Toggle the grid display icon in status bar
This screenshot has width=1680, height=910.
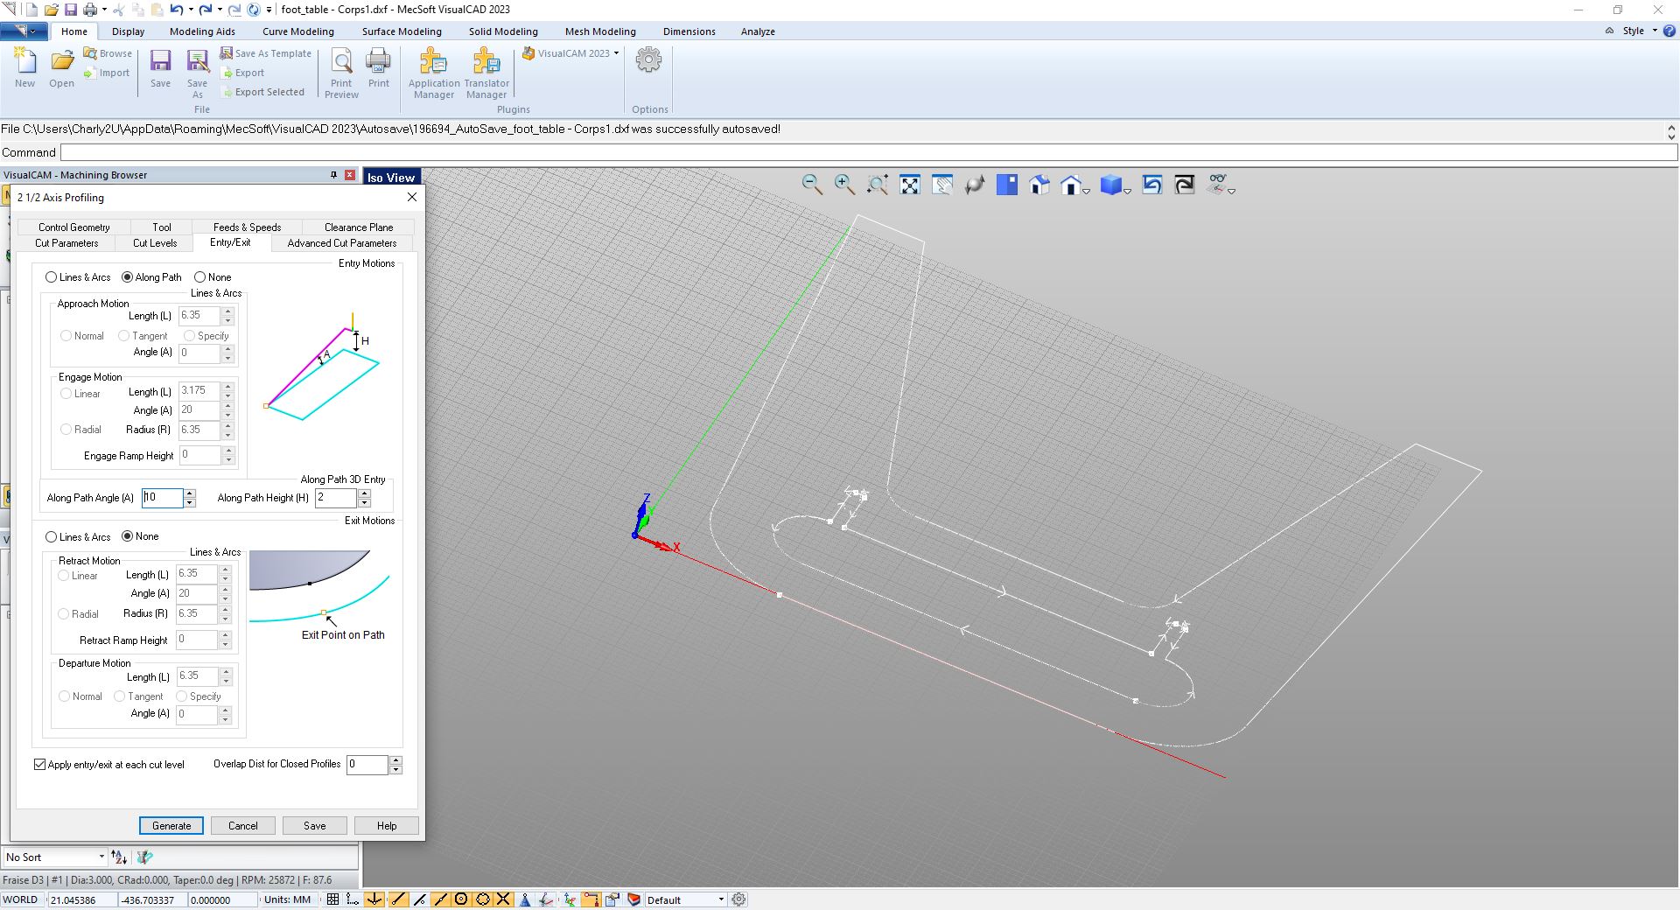tap(332, 899)
